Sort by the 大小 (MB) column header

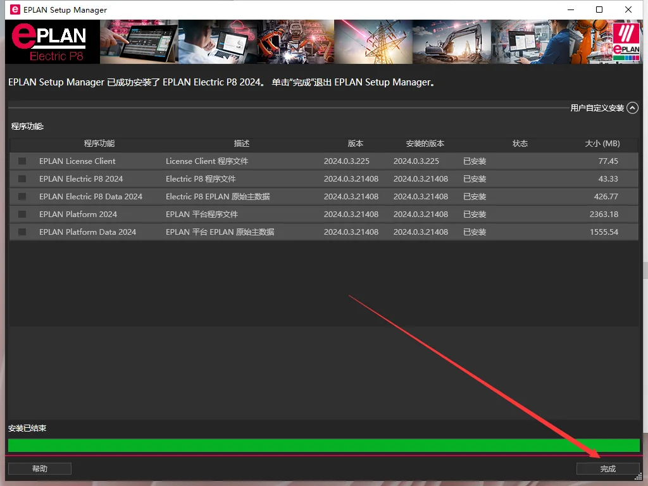[602, 144]
